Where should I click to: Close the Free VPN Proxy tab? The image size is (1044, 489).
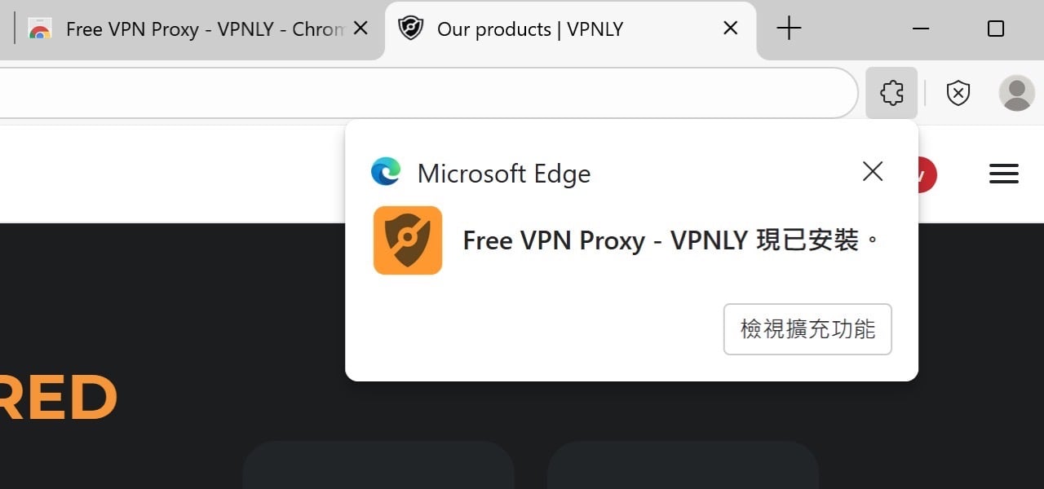(x=360, y=28)
